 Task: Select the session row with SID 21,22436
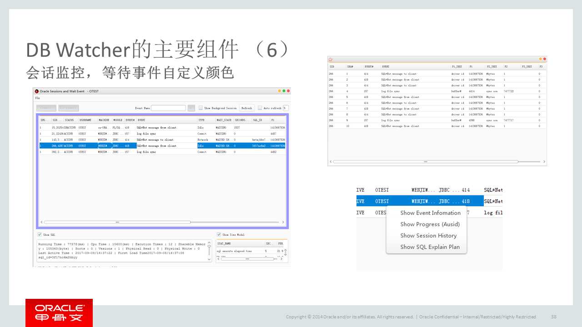click(x=162, y=134)
